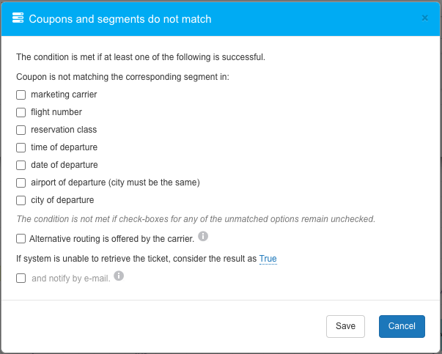
Task: Enable the notify by e-mail checkbox
Action: (x=21, y=278)
